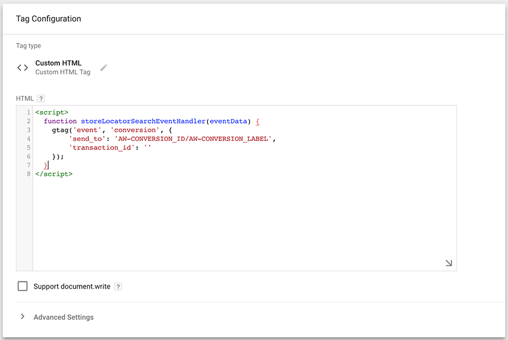Screen dimensions: 508x340
Task: Click the Custom HTML Tag subtitle
Action: tap(63, 72)
